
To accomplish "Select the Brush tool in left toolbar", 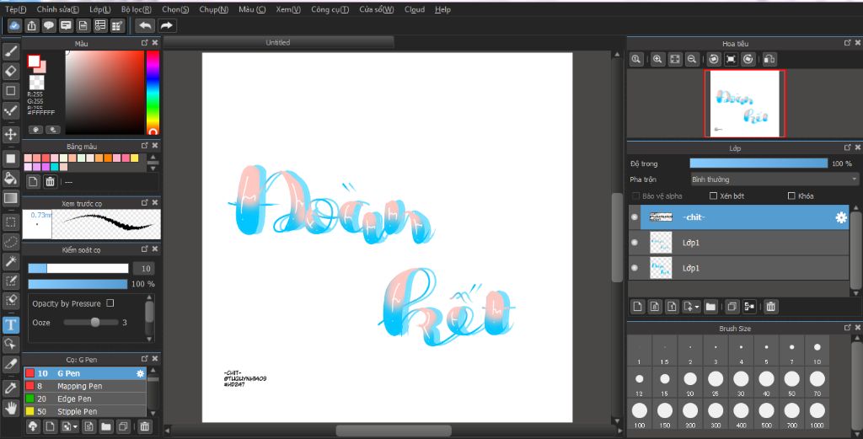I will (x=10, y=51).
